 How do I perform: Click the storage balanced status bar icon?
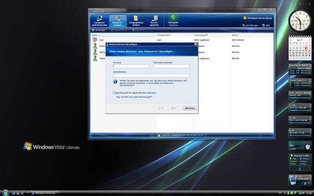pyautogui.click(x=159, y=135)
